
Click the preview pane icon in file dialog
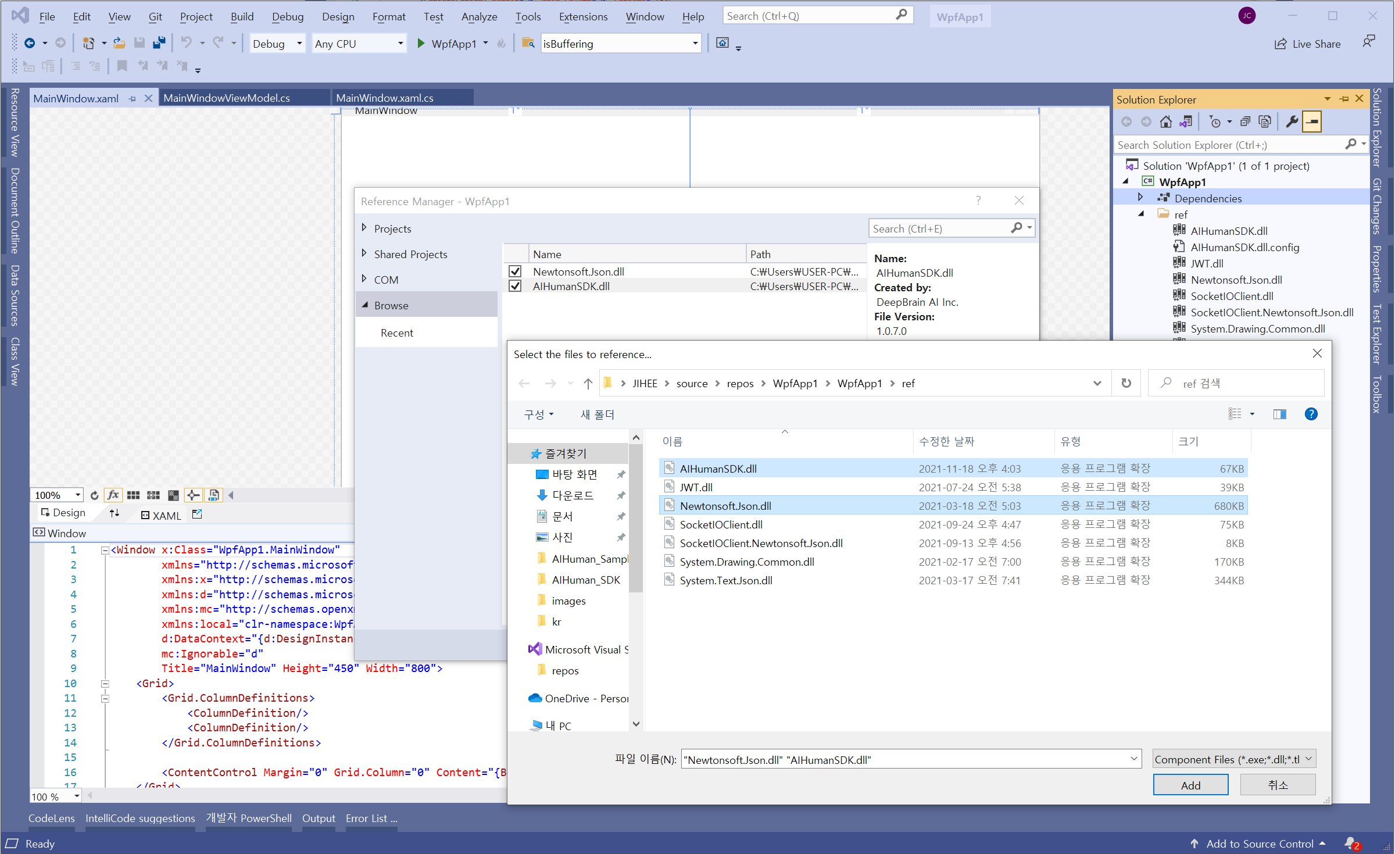1279,414
